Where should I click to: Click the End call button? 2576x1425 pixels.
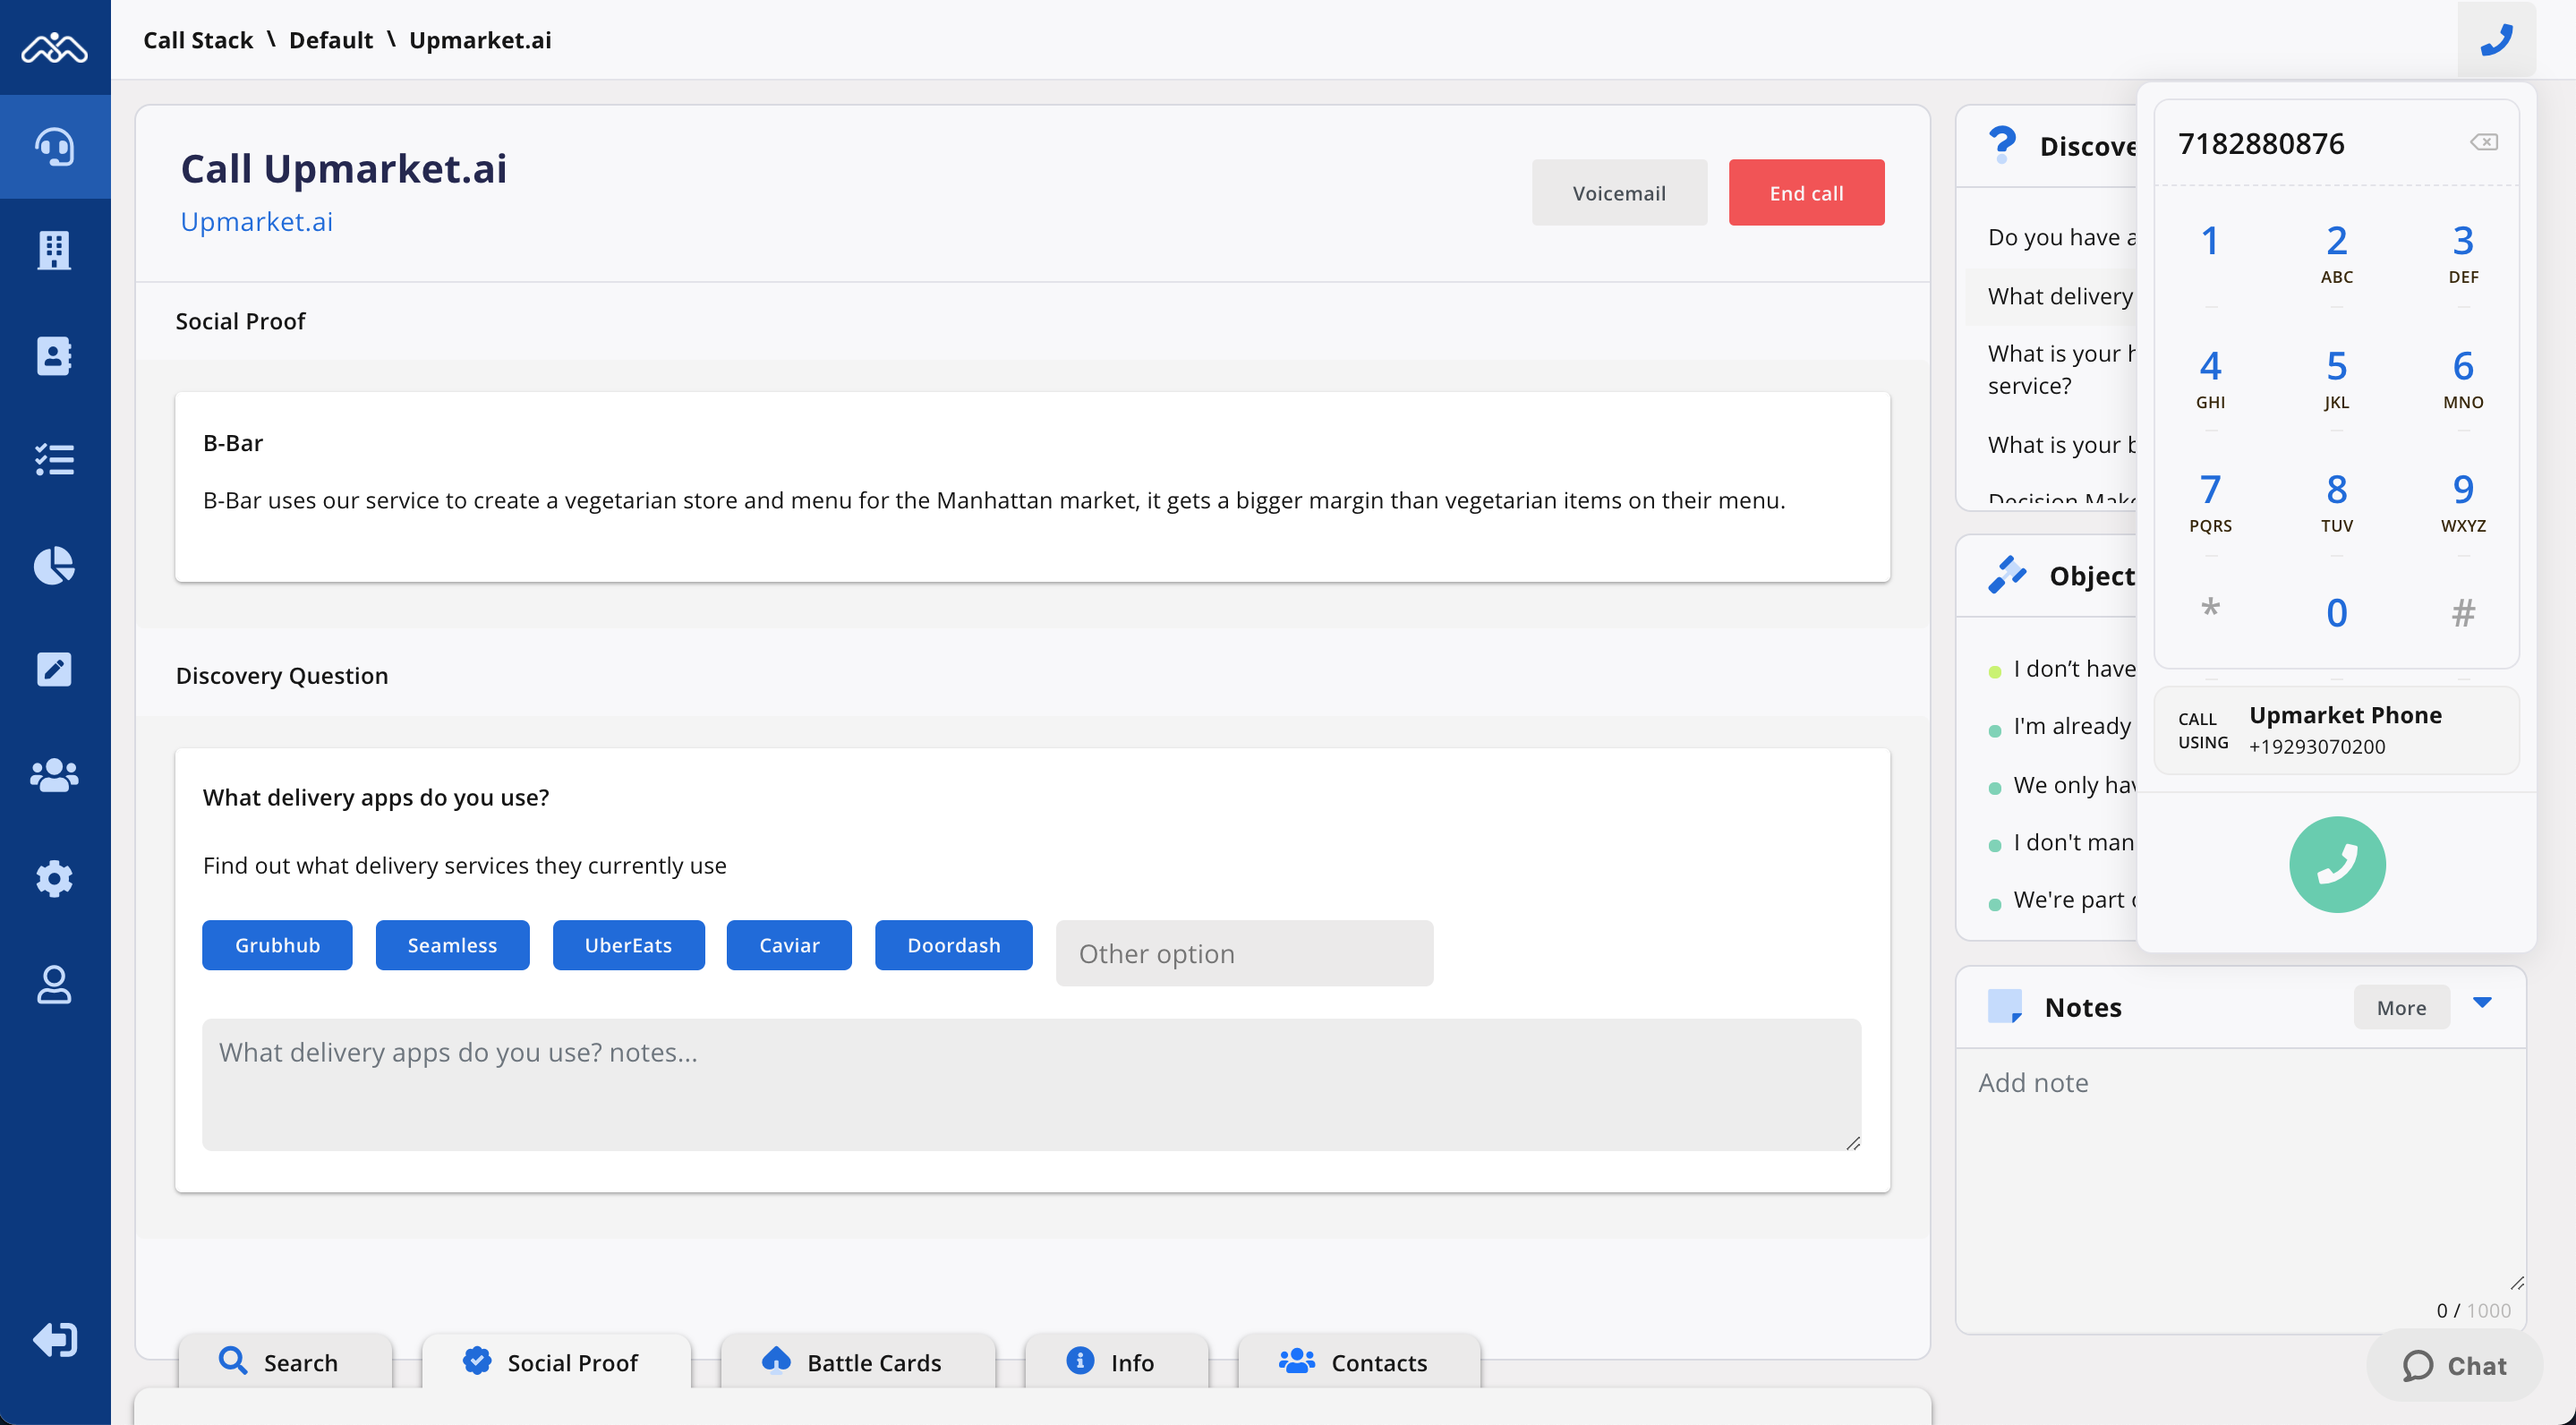pos(1805,193)
